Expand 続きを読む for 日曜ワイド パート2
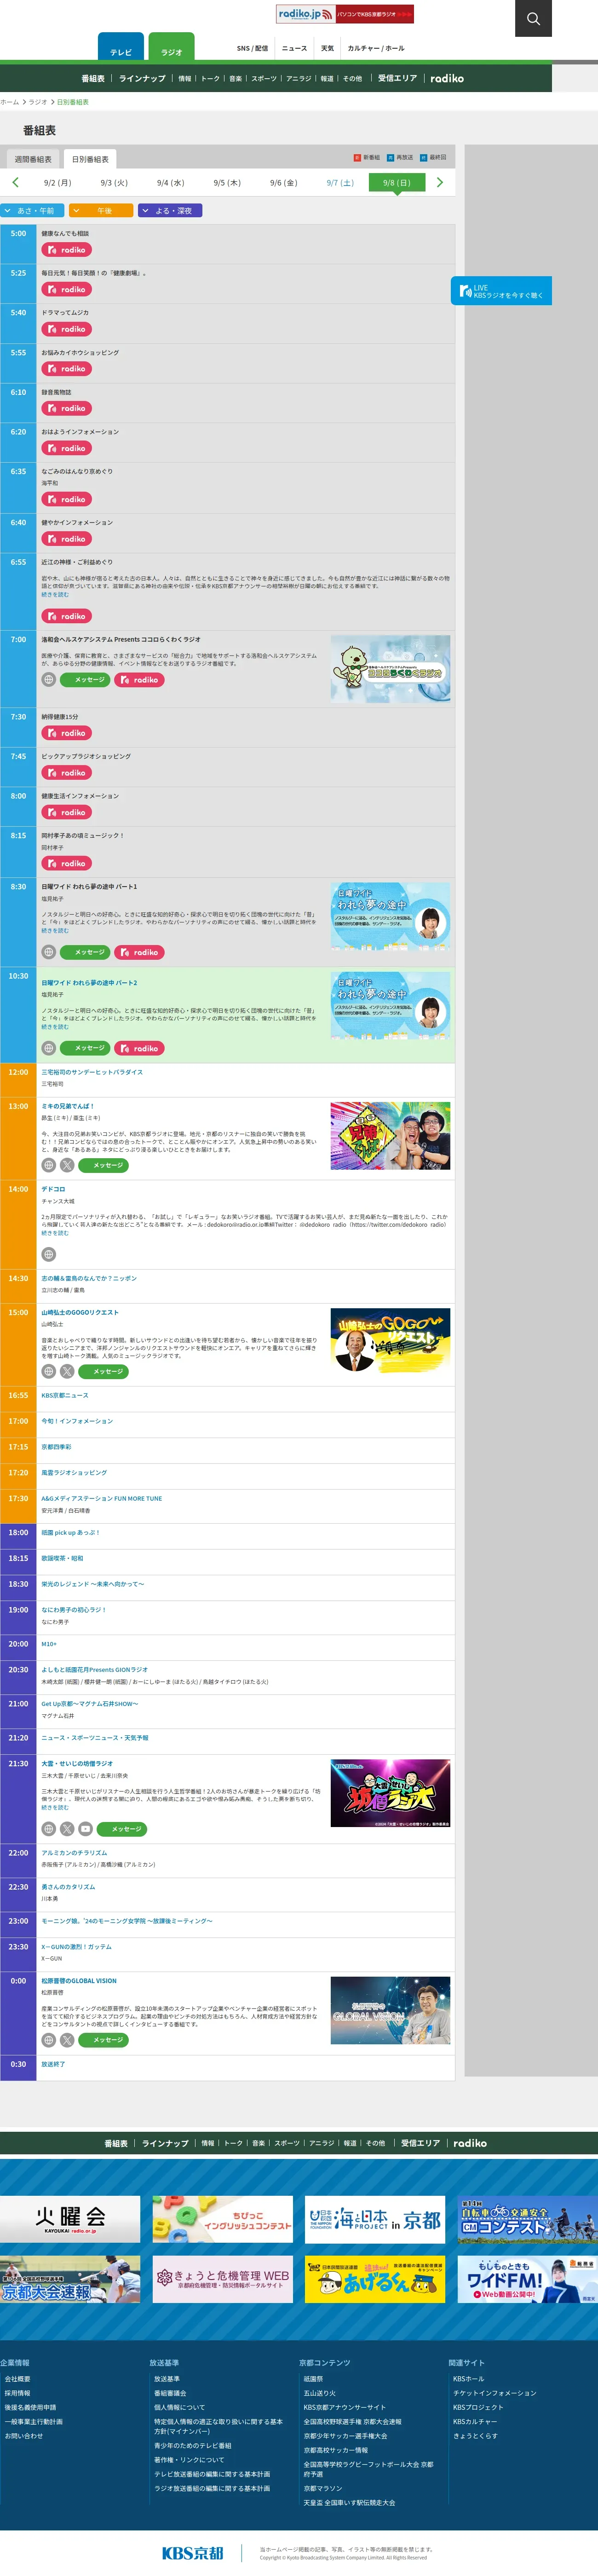598x2576 pixels. [x=55, y=1026]
